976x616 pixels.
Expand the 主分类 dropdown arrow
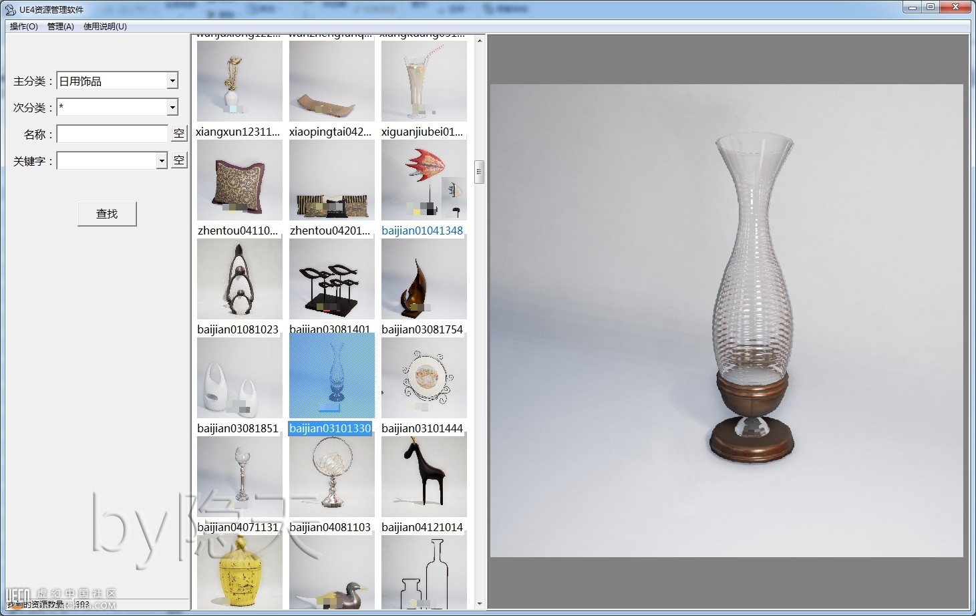(x=172, y=81)
